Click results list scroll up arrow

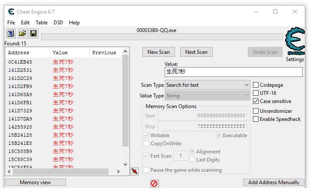tap(125, 51)
